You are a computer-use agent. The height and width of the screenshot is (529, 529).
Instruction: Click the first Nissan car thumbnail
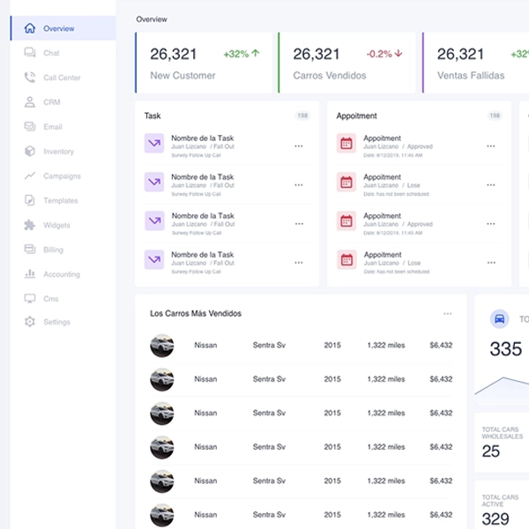pos(162,345)
